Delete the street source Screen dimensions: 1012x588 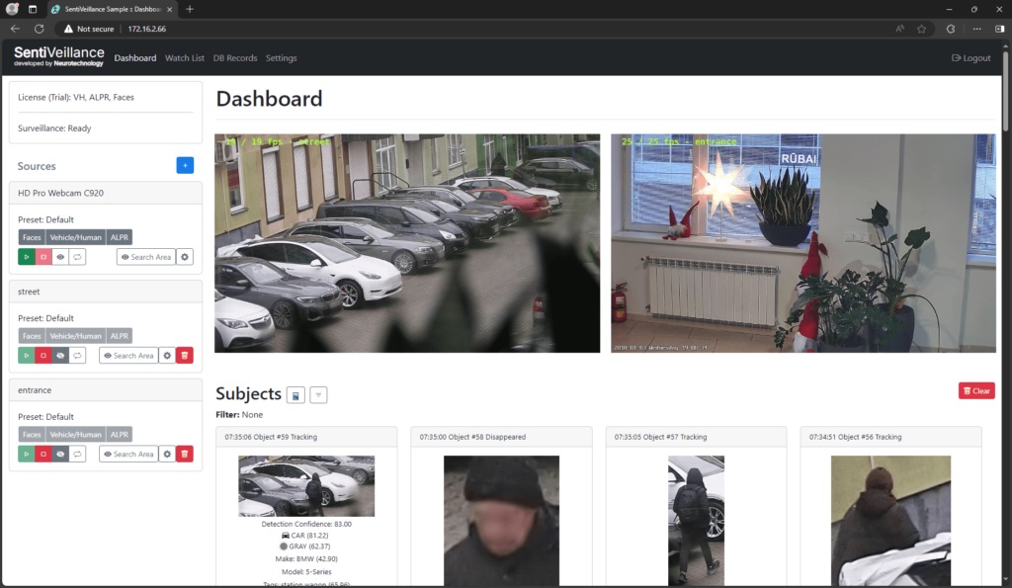tap(185, 356)
